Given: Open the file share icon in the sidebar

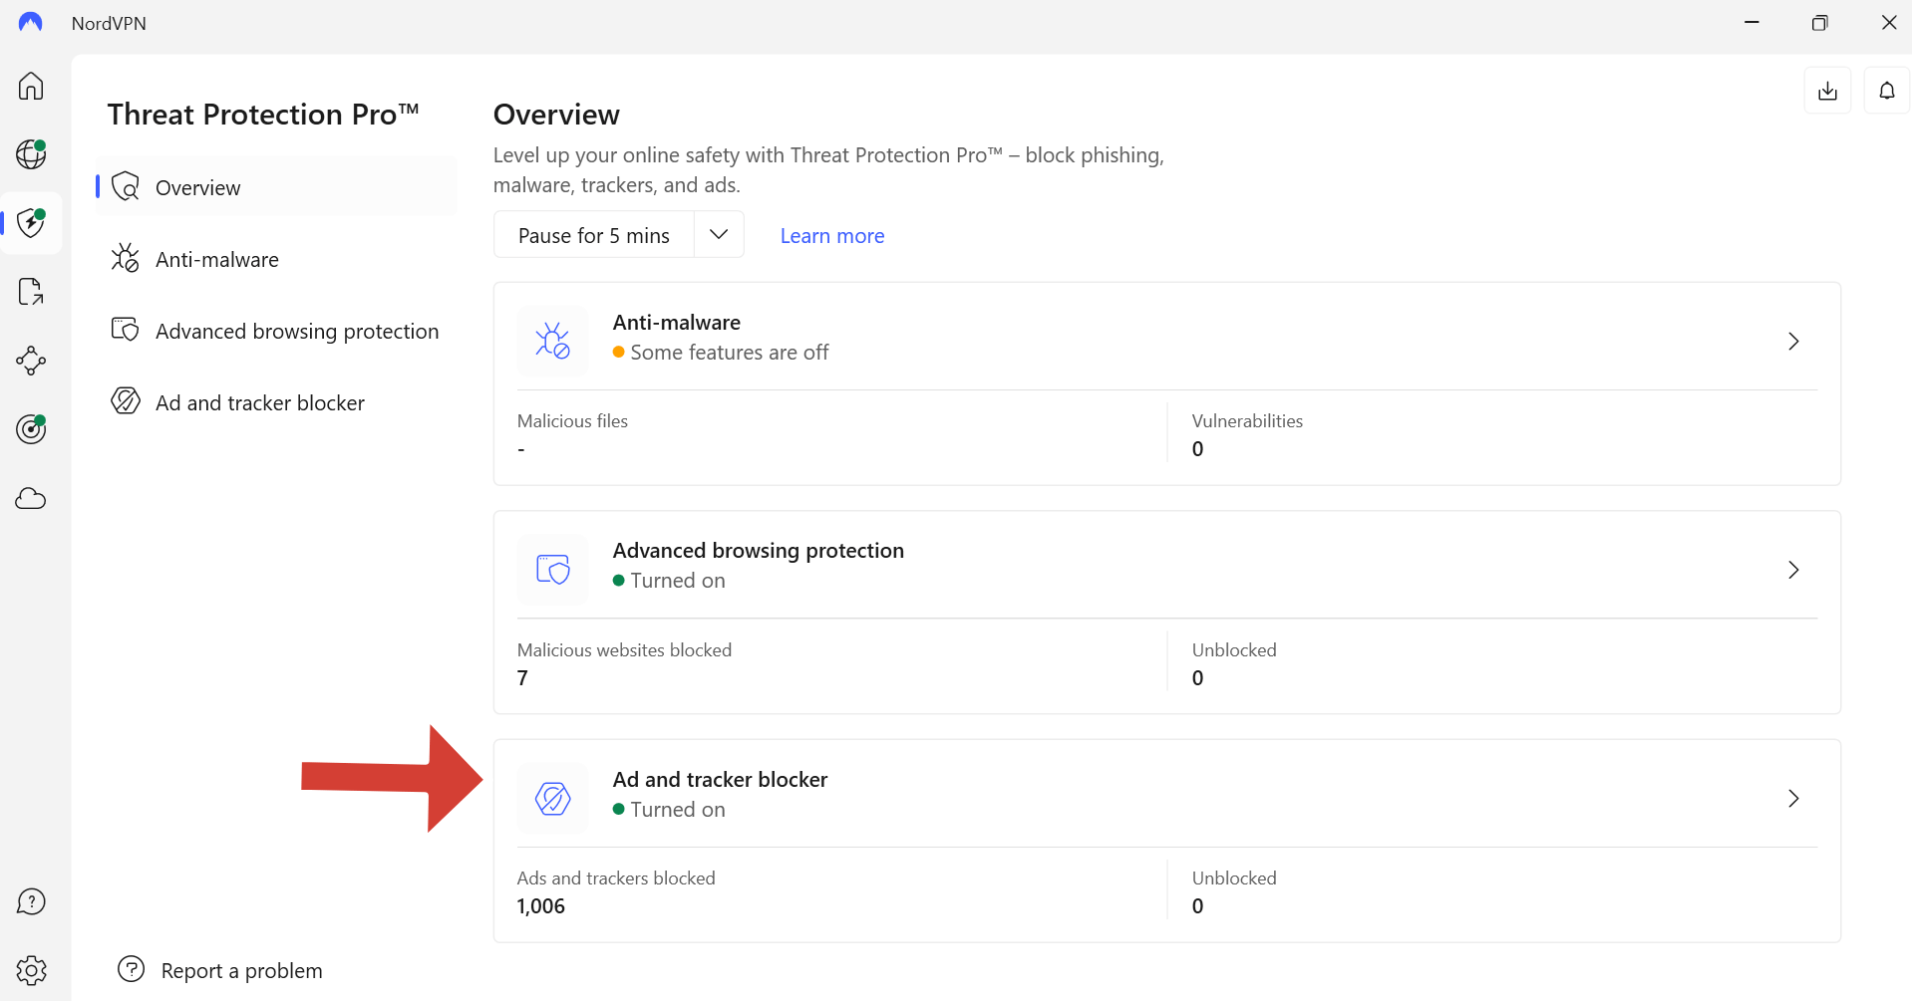Looking at the screenshot, I should click(x=31, y=292).
